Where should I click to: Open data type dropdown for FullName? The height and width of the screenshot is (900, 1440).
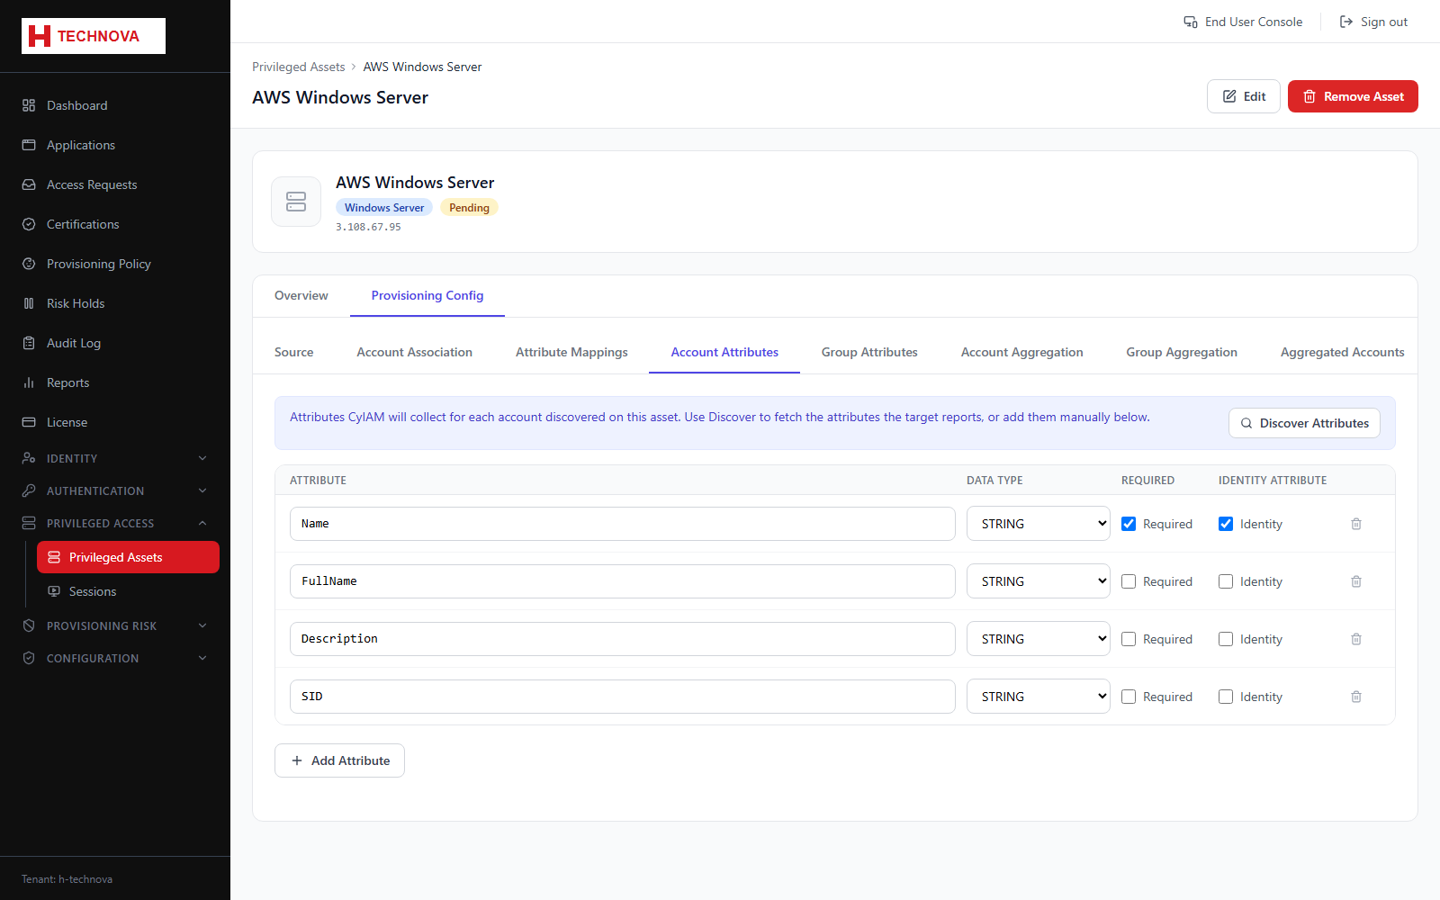1039,581
